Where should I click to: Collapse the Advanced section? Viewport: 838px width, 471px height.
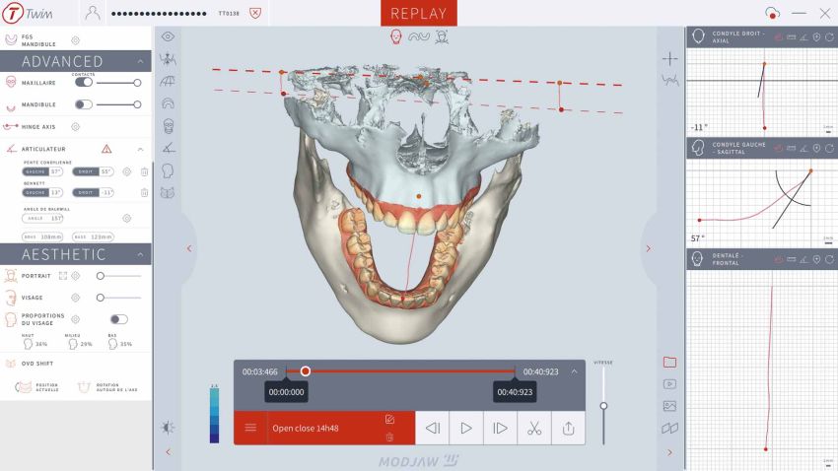pos(140,61)
